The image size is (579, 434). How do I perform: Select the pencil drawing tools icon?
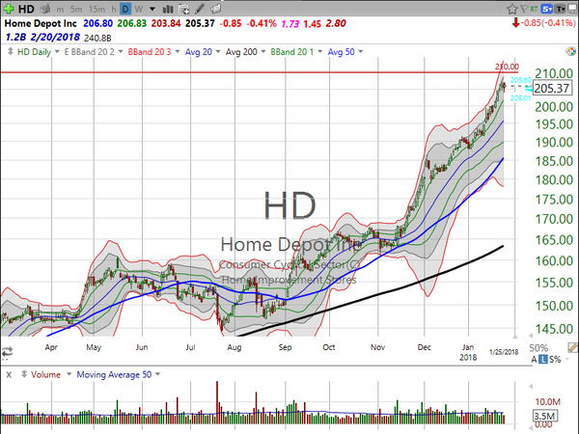coord(200,9)
